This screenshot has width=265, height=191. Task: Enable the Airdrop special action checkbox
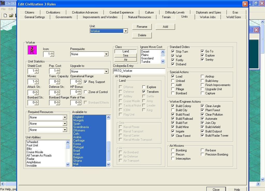[202, 76]
